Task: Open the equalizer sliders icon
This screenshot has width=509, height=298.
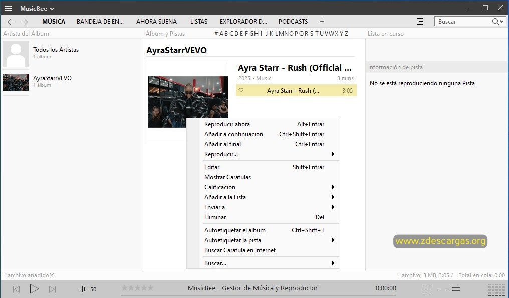Action: (x=427, y=289)
